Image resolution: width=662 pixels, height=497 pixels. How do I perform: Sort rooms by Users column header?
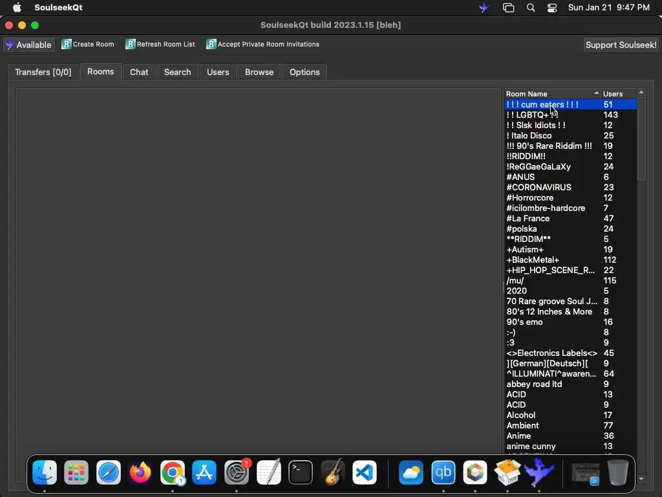pos(619,94)
